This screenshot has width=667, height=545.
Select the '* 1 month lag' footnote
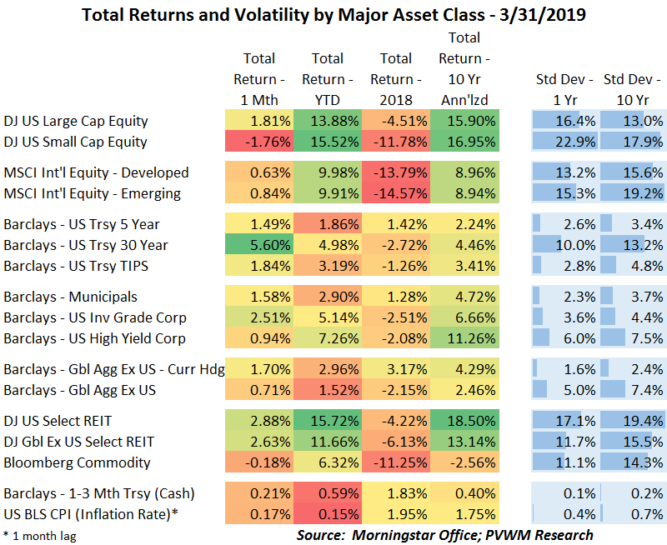39,535
